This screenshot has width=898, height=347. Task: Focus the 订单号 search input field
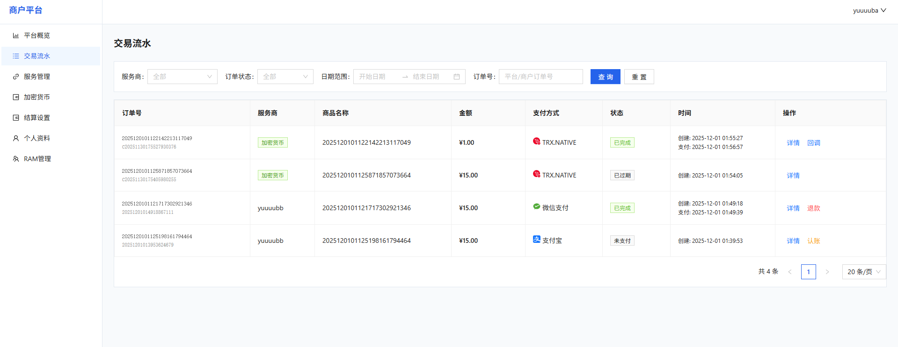click(540, 77)
